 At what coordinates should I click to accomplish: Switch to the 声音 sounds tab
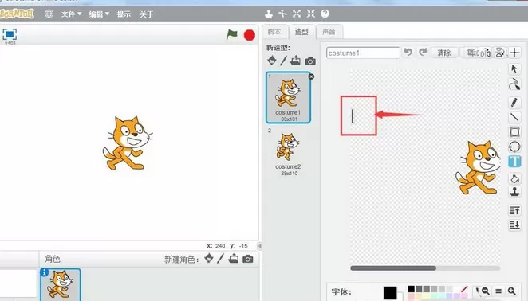pos(329,32)
